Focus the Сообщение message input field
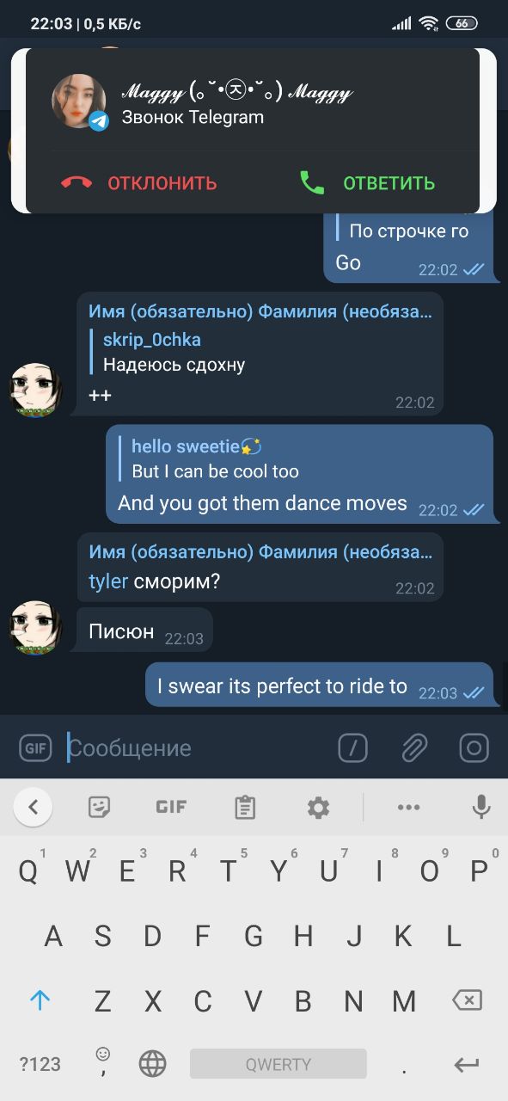508x1101 pixels. pos(196,747)
